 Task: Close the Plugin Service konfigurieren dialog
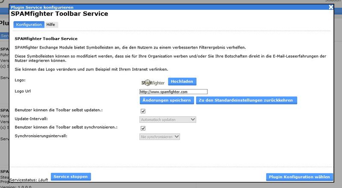click(331, 7)
